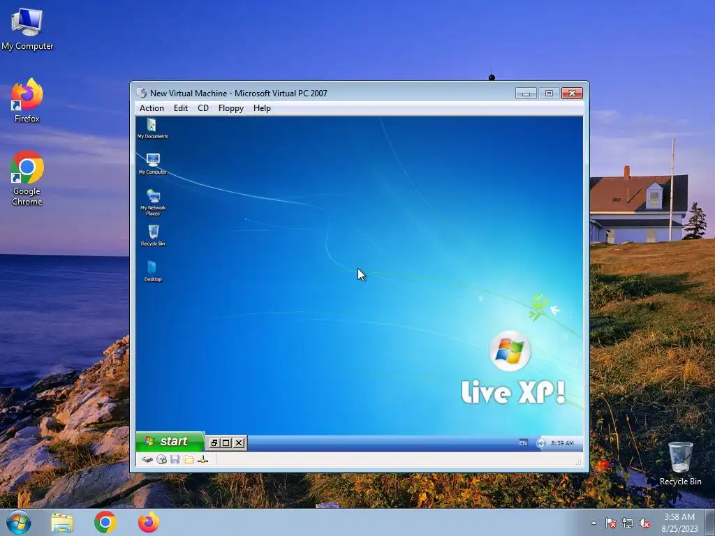715x536 pixels.
Task: Close the Virtual PC window
Action: click(x=572, y=94)
